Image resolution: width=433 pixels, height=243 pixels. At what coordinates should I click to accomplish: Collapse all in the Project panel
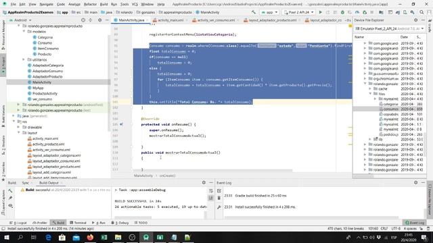pyautogui.click(x=91, y=20)
